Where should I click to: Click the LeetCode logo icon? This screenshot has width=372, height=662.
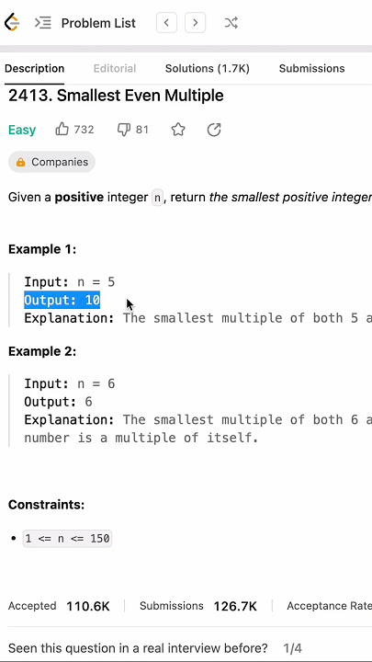pos(11,22)
